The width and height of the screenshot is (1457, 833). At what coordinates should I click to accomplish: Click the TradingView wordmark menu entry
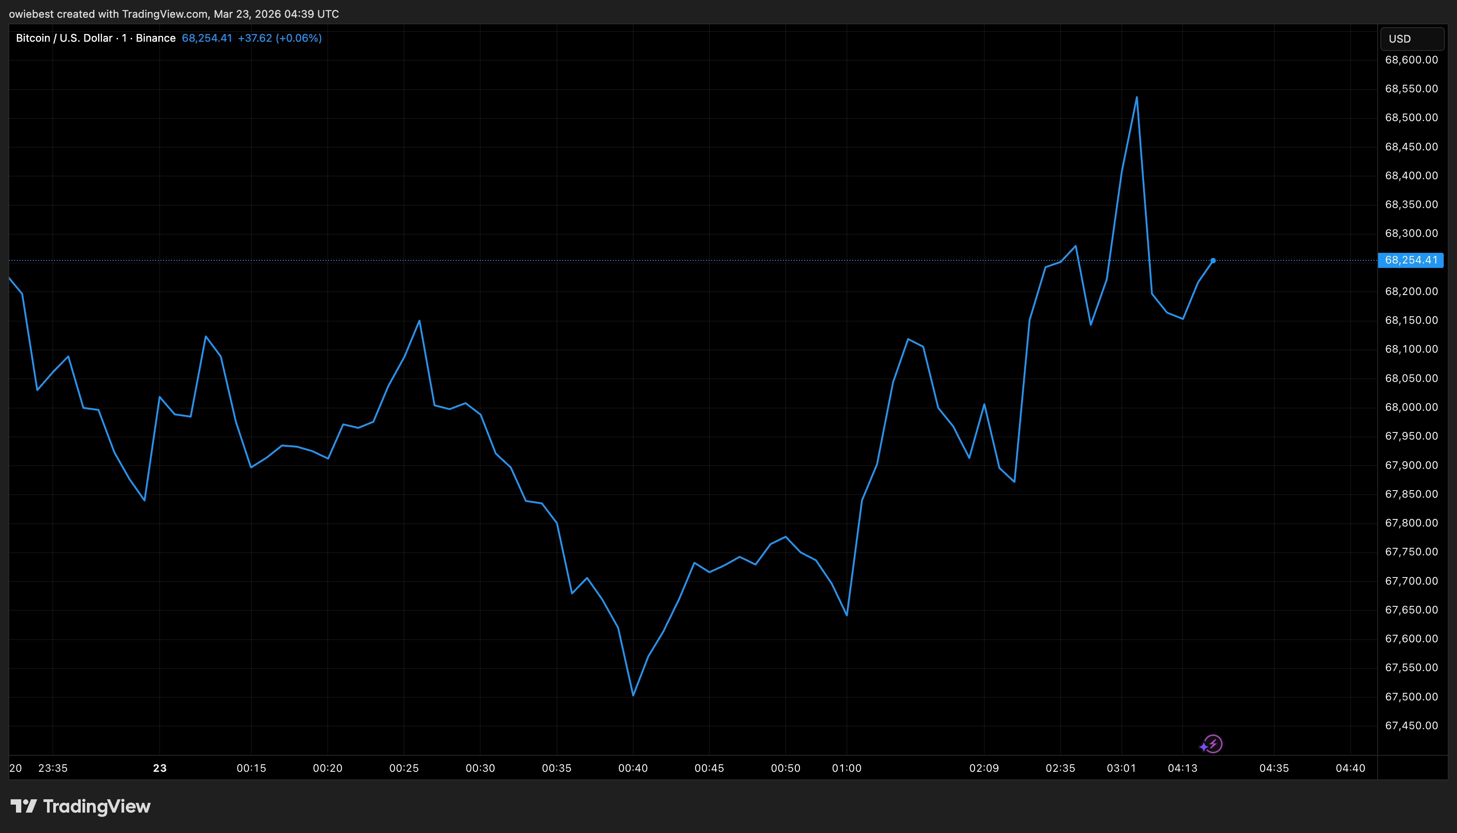96,807
